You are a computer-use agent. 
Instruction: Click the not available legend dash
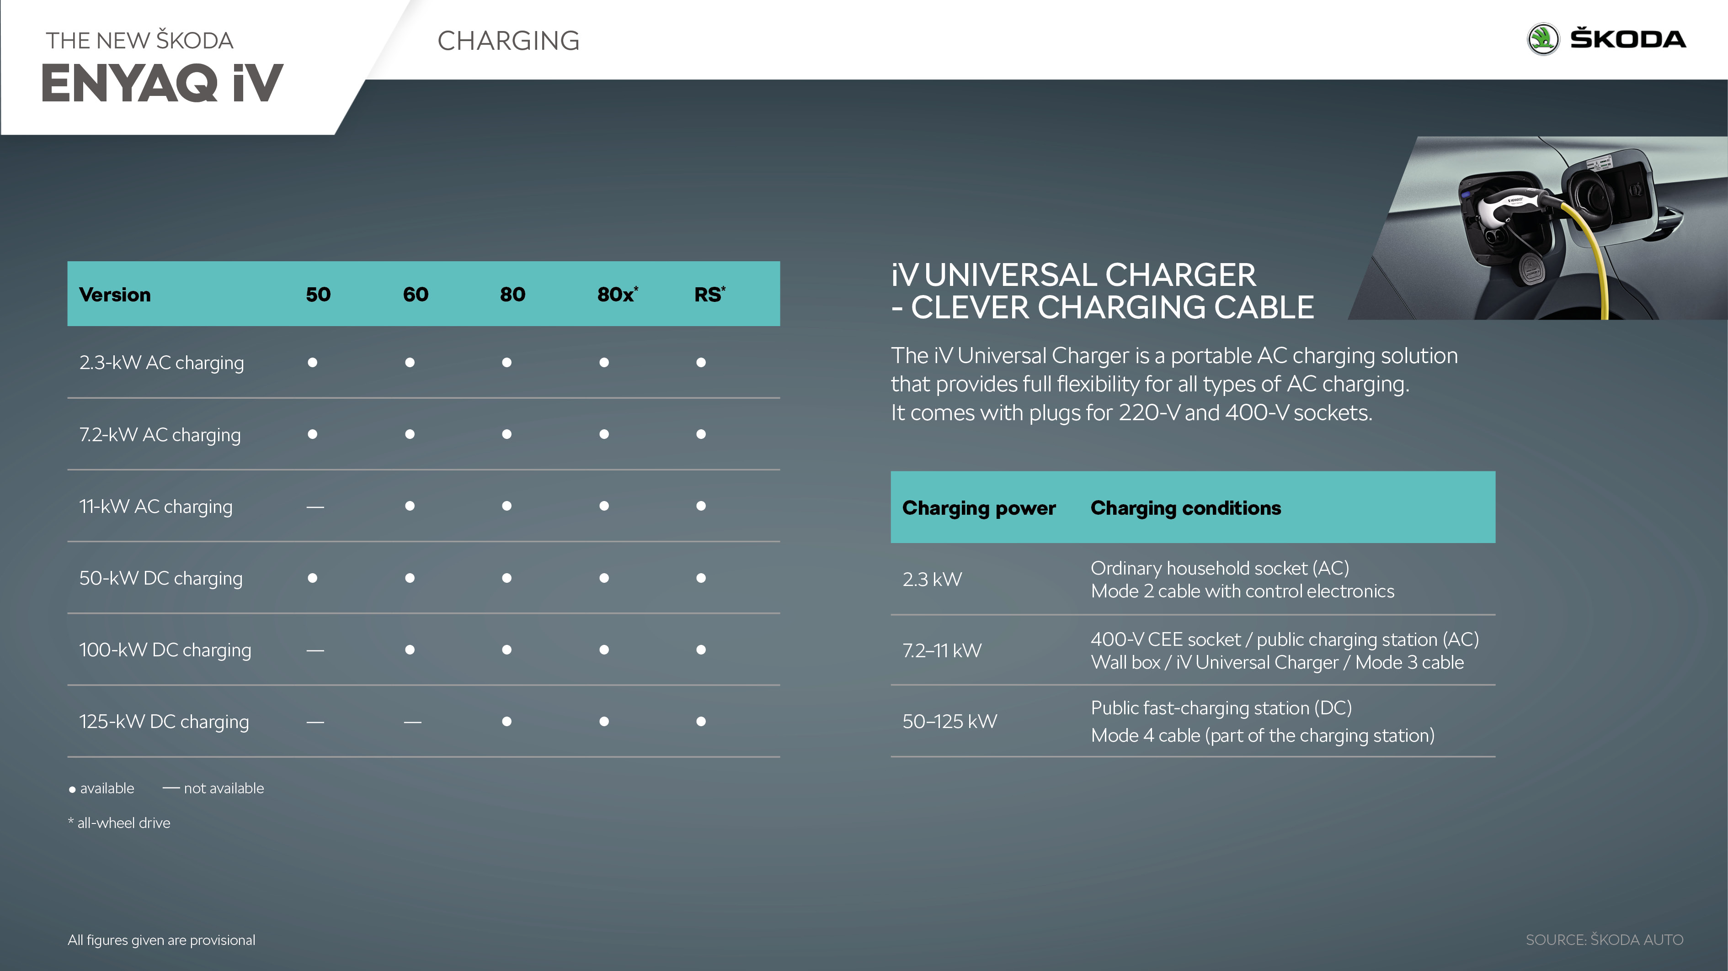point(171,788)
